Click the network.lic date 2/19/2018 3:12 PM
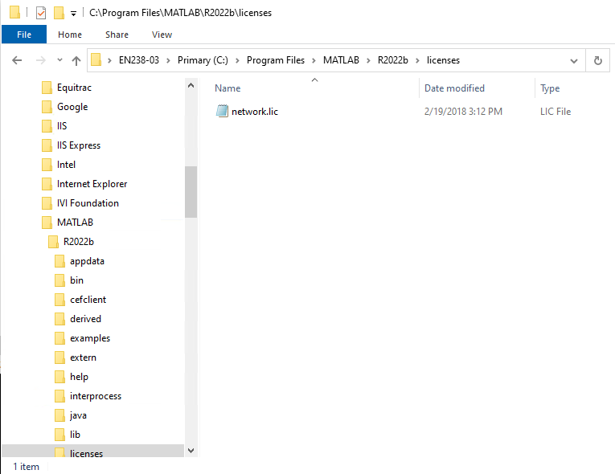 463,112
